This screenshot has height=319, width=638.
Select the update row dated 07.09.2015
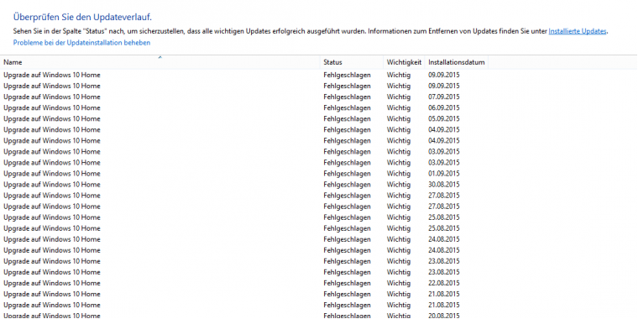coord(244,97)
